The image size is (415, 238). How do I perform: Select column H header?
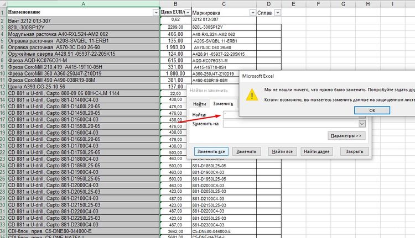(x=368, y=4)
